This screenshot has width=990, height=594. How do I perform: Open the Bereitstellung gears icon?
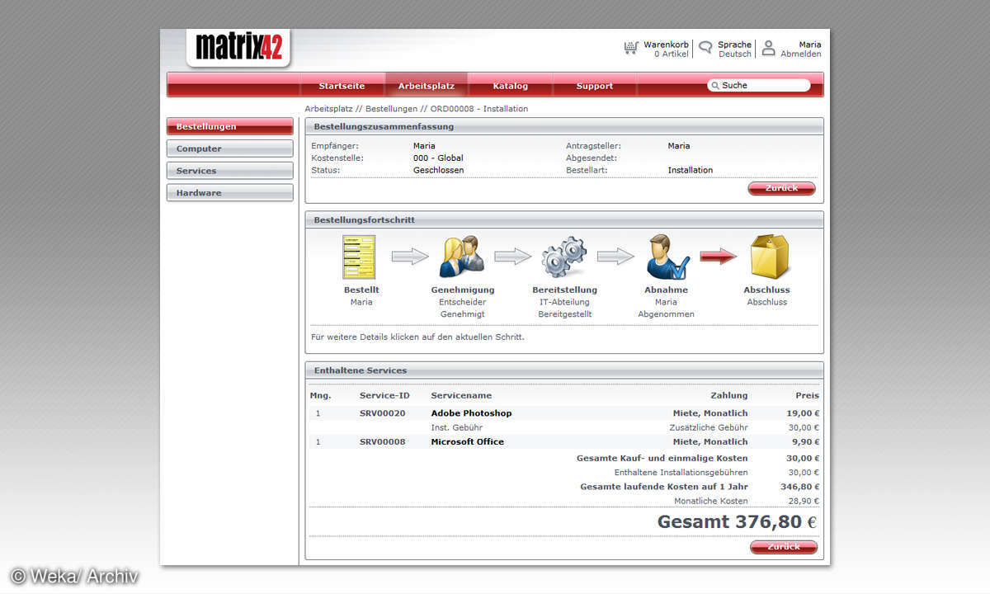(x=564, y=257)
